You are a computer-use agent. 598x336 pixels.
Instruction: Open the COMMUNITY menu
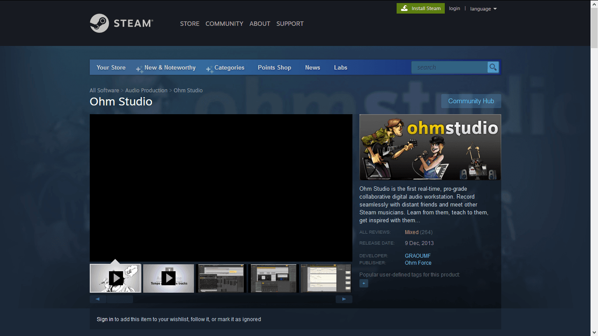pos(224,24)
